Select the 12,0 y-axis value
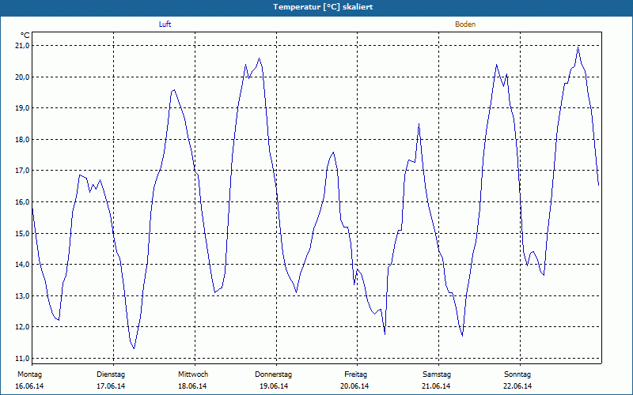 pos(22,327)
